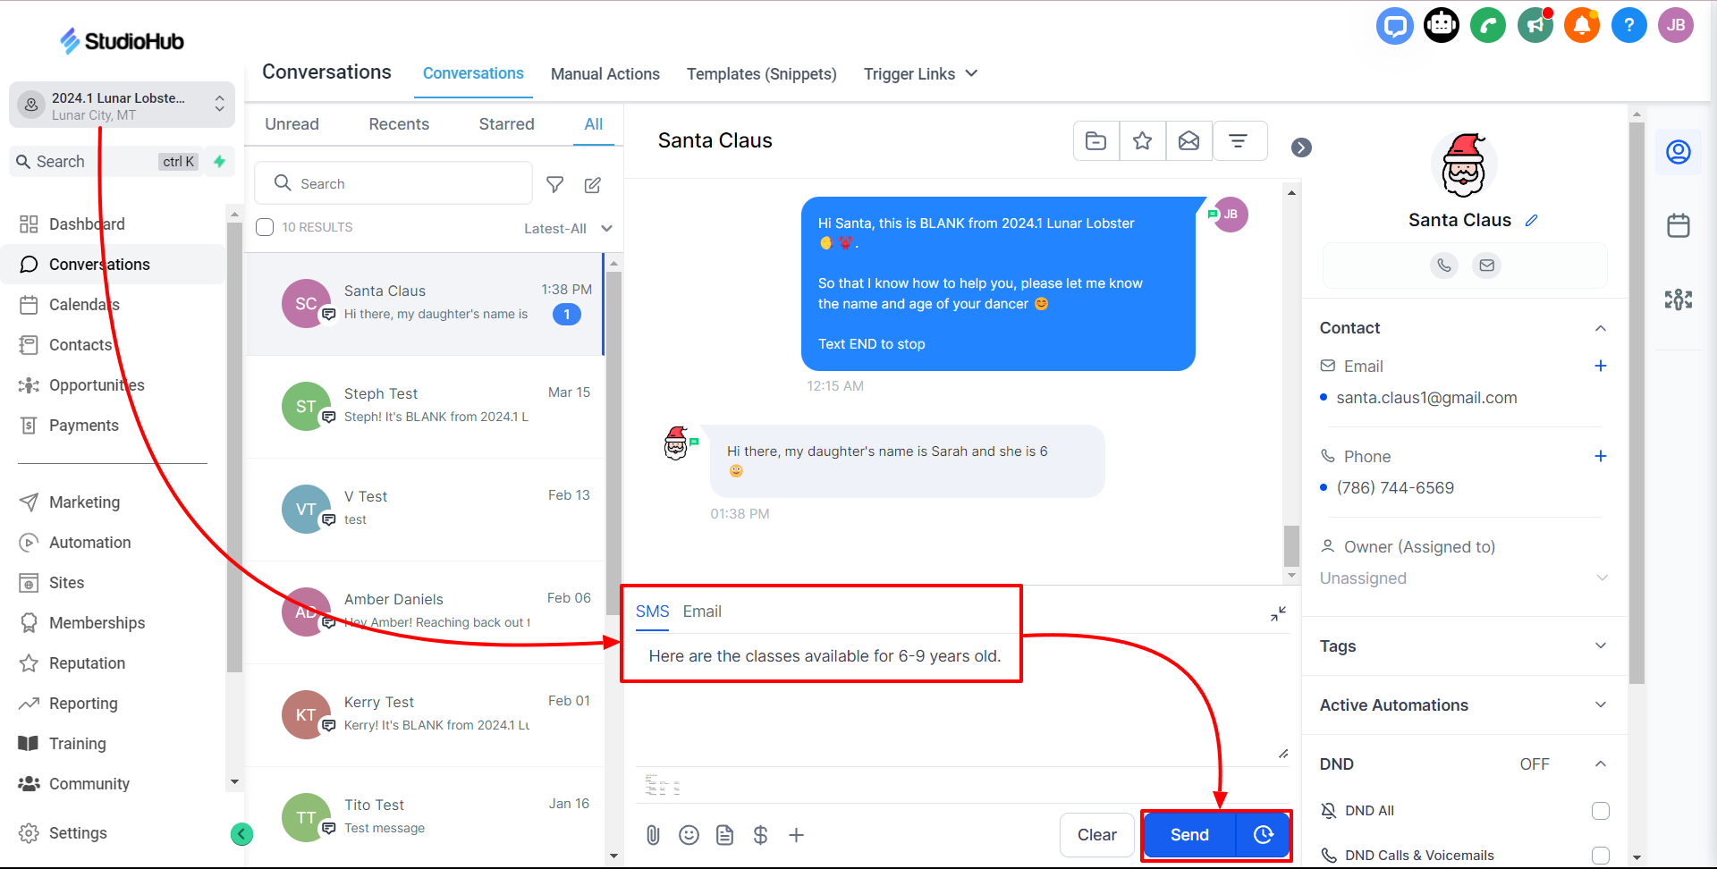Image resolution: width=1717 pixels, height=869 pixels.
Task: Open the chat widget icon in top bar
Action: click(x=1394, y=25)
